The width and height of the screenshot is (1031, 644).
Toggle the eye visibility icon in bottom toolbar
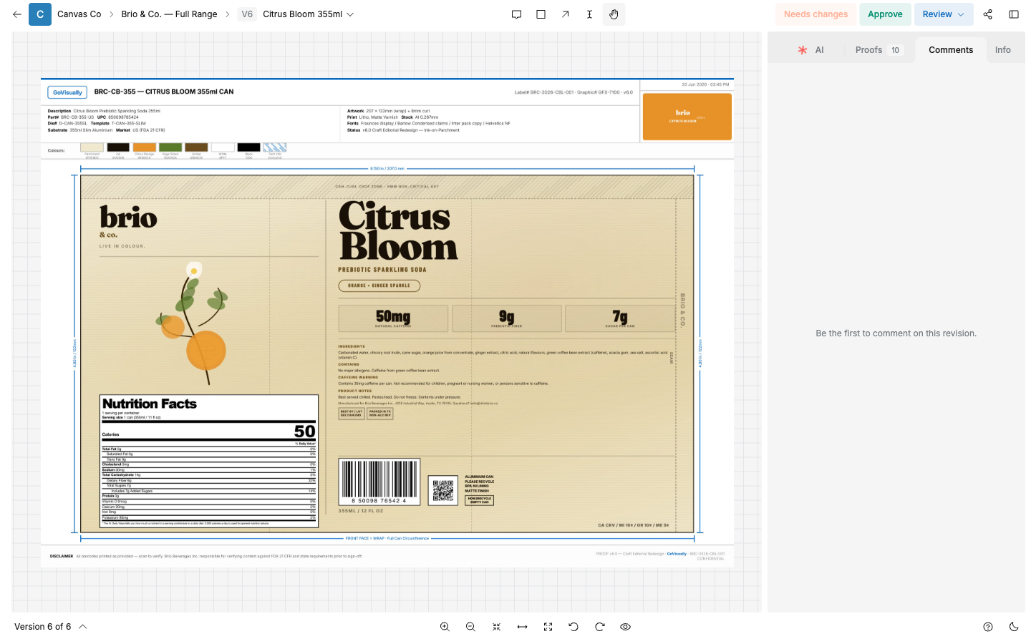point(625,627)
